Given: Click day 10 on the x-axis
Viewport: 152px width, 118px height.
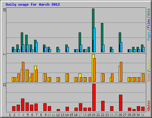Looking at the screenshot, I should (49, 115).
